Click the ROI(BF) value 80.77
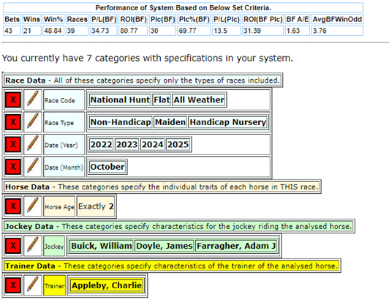 (133, 31)
